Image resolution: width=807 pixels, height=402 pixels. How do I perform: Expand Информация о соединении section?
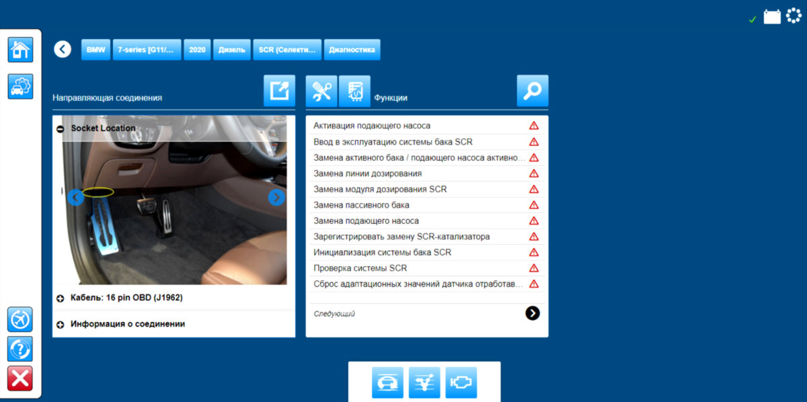pyautogui.click(x=61, y=323)
